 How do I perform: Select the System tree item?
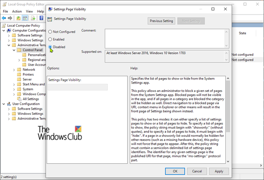point(28,89)
